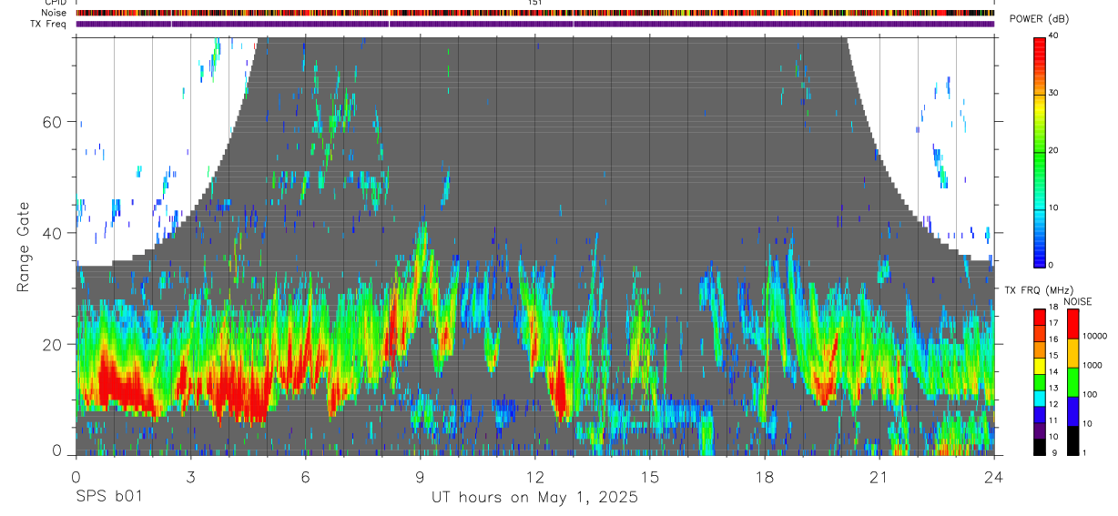The image size is (1118, 516).
Task: Click the 'Noise' colored strip at top
Action: pos(534,13)
